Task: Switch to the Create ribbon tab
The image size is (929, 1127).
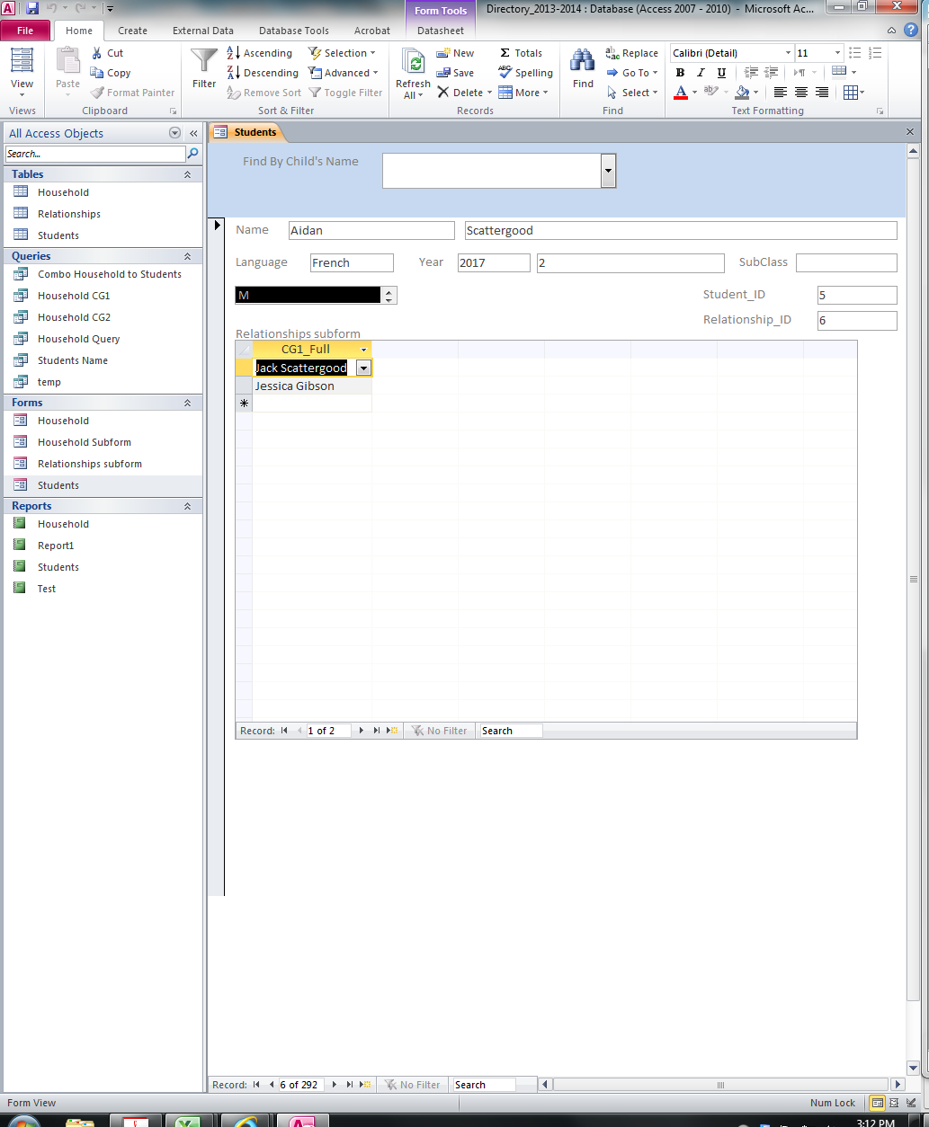Action: pos(132,30)
